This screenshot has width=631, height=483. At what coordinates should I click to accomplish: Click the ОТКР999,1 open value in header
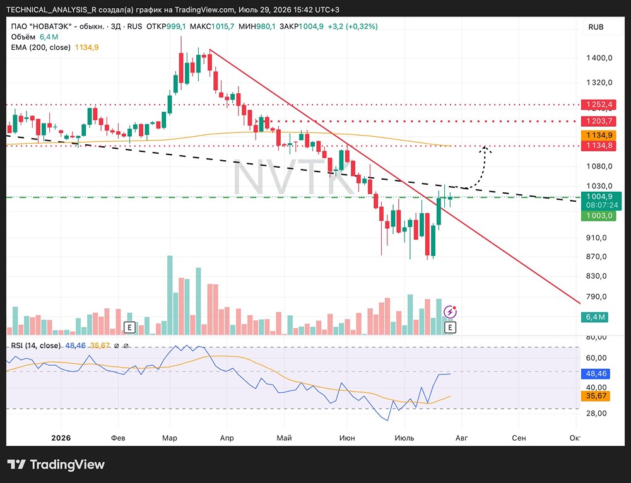166,26
